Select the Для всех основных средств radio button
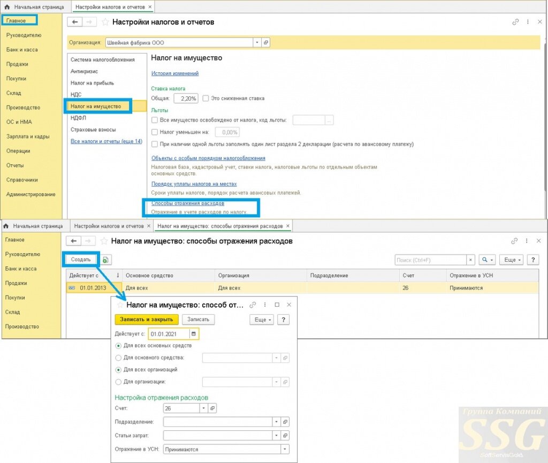The height and width of the screenshot is (463, 548). tap(118, 346)
